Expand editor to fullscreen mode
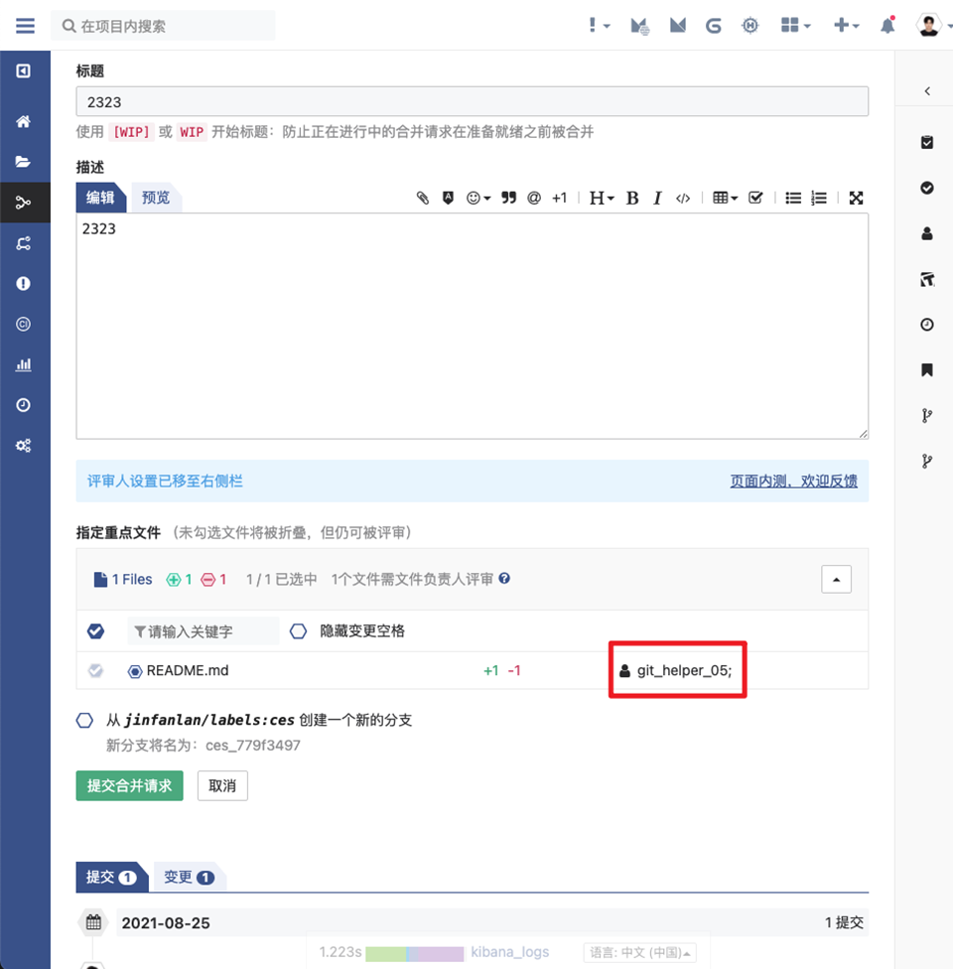The height and width of the screenshot is (969, 953). coord(856,198)
